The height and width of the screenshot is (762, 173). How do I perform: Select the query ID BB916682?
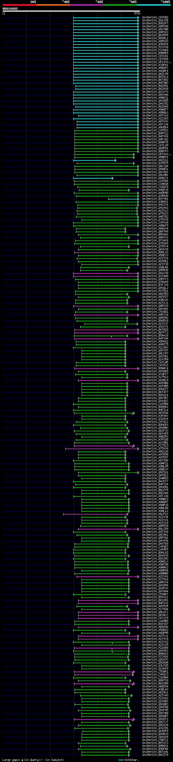(x=10, y=9)
